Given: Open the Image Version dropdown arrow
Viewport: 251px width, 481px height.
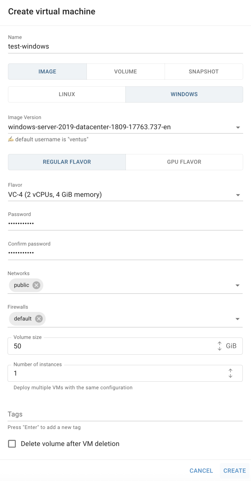Looking at the screenshot, I should pos(238,127).
